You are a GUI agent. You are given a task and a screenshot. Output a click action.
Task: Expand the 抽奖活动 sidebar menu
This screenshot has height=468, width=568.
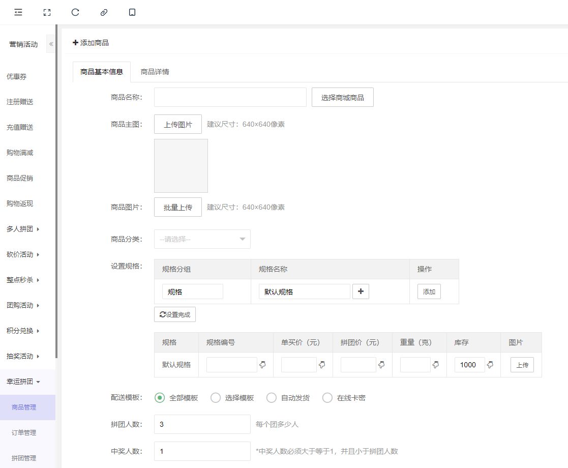point(23,356)
